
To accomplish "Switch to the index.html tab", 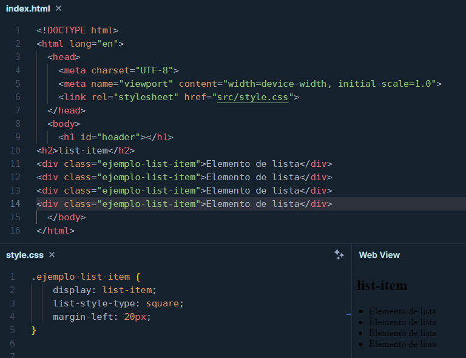I will [28, 8].
